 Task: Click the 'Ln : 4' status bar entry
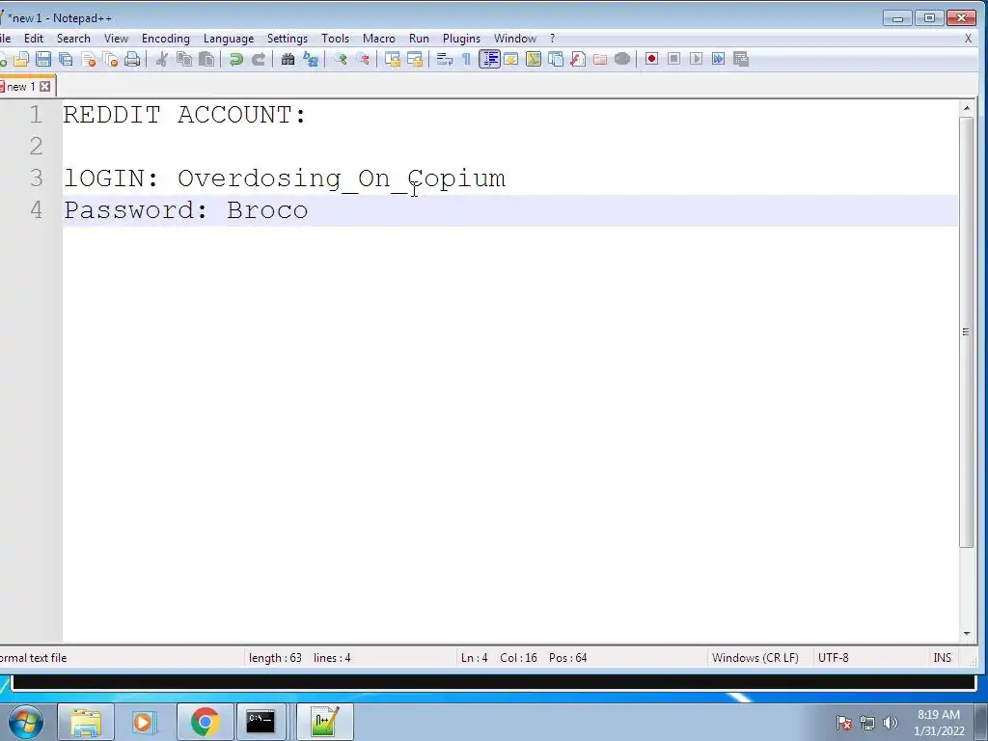point(475,658)
